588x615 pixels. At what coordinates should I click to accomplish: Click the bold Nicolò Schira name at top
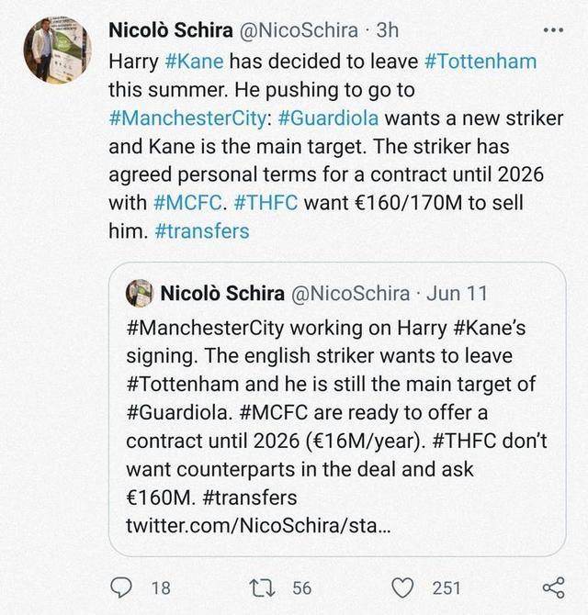click(171, 29)
